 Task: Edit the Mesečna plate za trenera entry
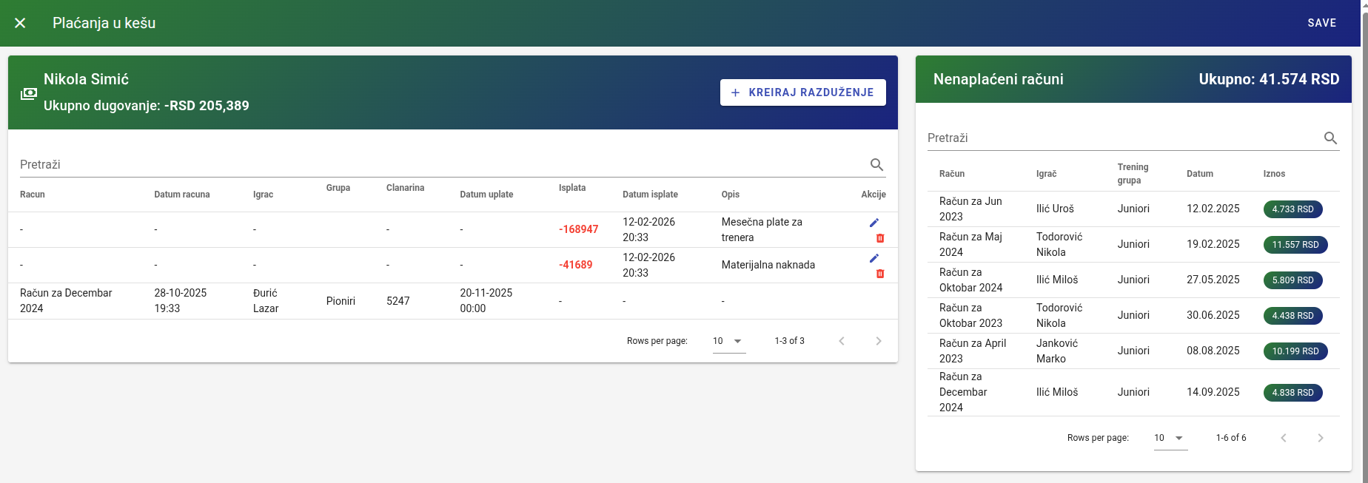(874, 223)
